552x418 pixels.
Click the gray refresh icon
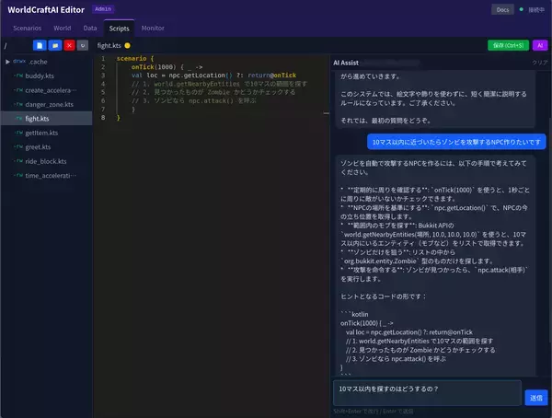[83, 45]
